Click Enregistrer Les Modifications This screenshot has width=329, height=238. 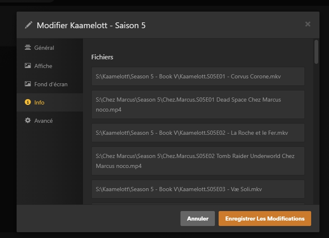tap(265, 219)
